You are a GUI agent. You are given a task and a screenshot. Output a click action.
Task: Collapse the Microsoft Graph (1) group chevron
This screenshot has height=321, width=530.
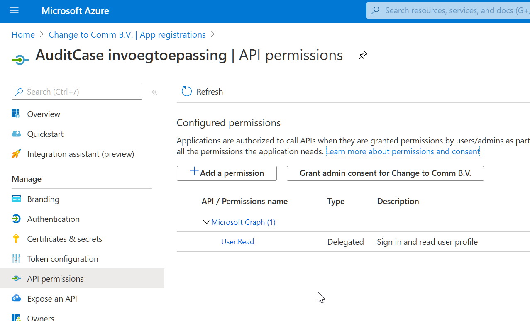pyautogui.click(x=206, y=222)
